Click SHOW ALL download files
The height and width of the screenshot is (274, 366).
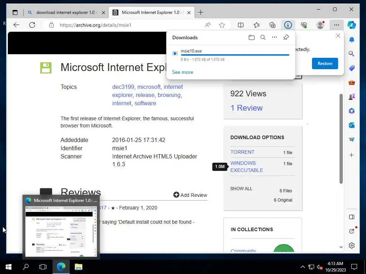pyautogui.click(x=241, y=189)
